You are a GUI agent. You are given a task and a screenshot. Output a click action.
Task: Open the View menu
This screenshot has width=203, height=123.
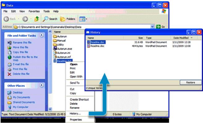pyautogui.click(x=22, y=11)
